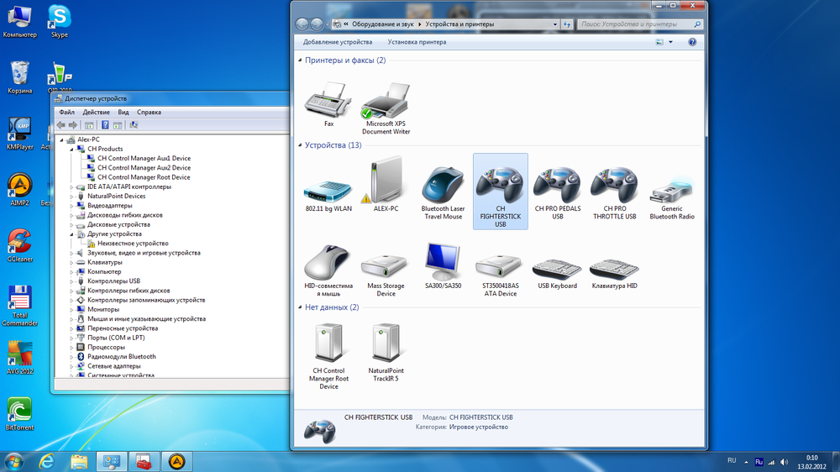This screenshot has height=472, width=840.
Task: Click the back navigation button in Devices window
Action: pos(302,24)
